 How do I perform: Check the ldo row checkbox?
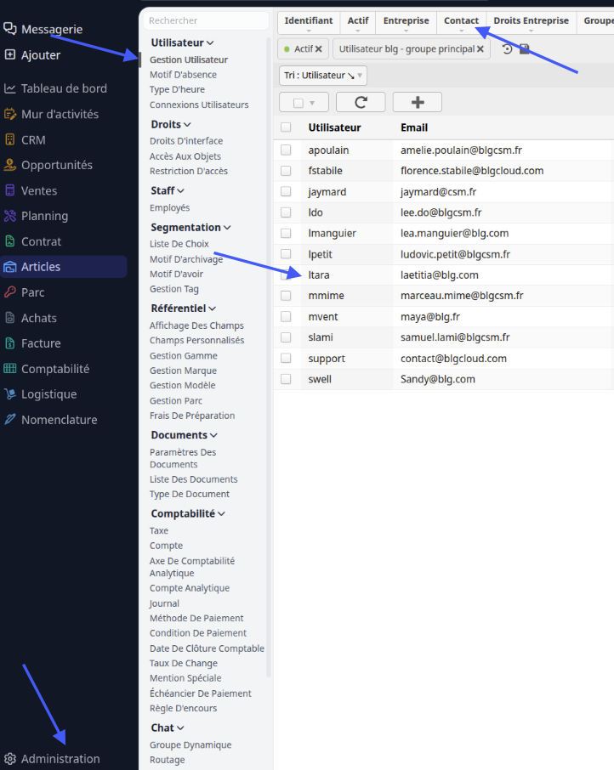coord(286,212)
